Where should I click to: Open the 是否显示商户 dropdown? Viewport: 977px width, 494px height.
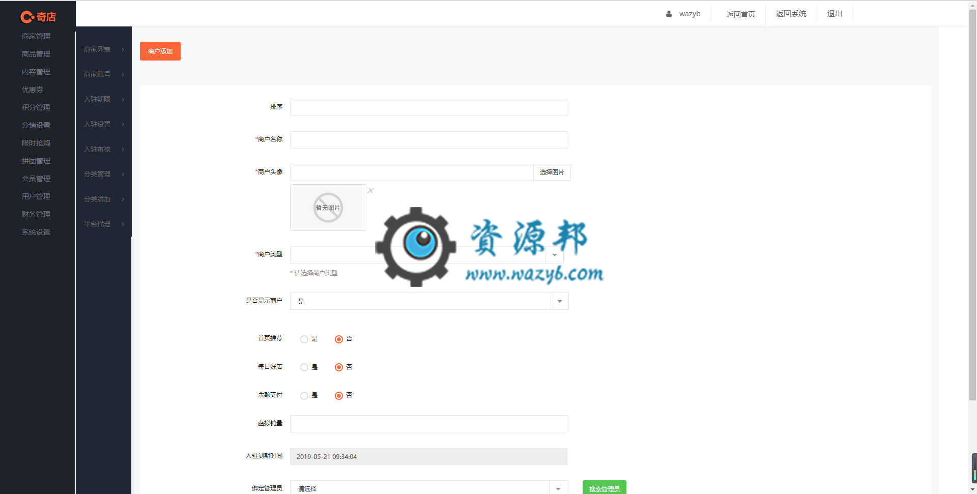[x=429, y=301]
